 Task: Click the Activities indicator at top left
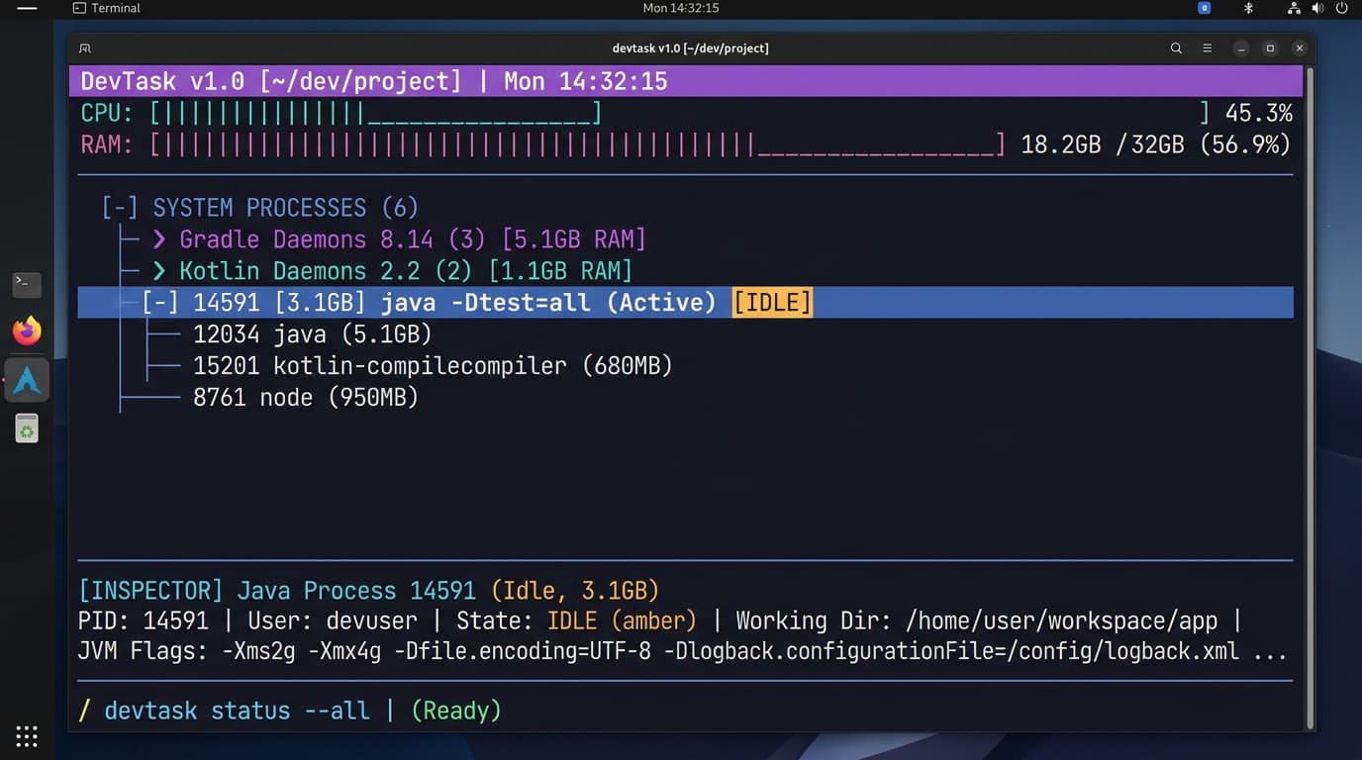click(x=27, y=8)
